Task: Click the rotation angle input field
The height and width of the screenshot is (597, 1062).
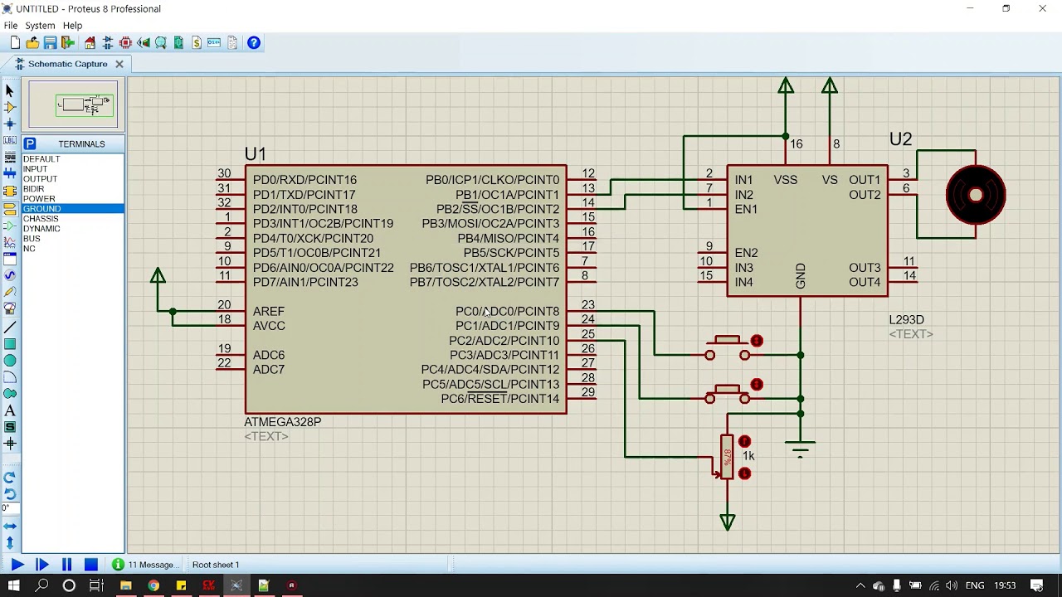Action: (10, 508)
